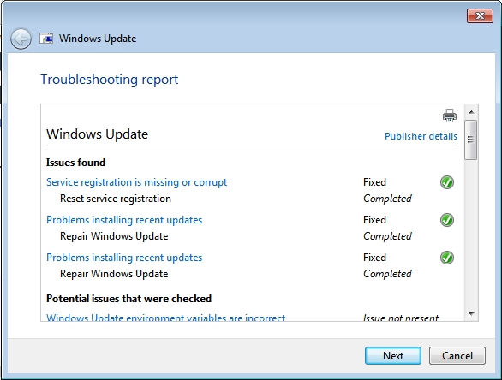Click the Reset service registration entry

pyautogui.click(x=116, y=199)
